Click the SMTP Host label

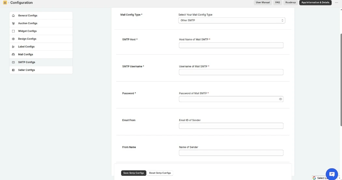click(130, 39)
